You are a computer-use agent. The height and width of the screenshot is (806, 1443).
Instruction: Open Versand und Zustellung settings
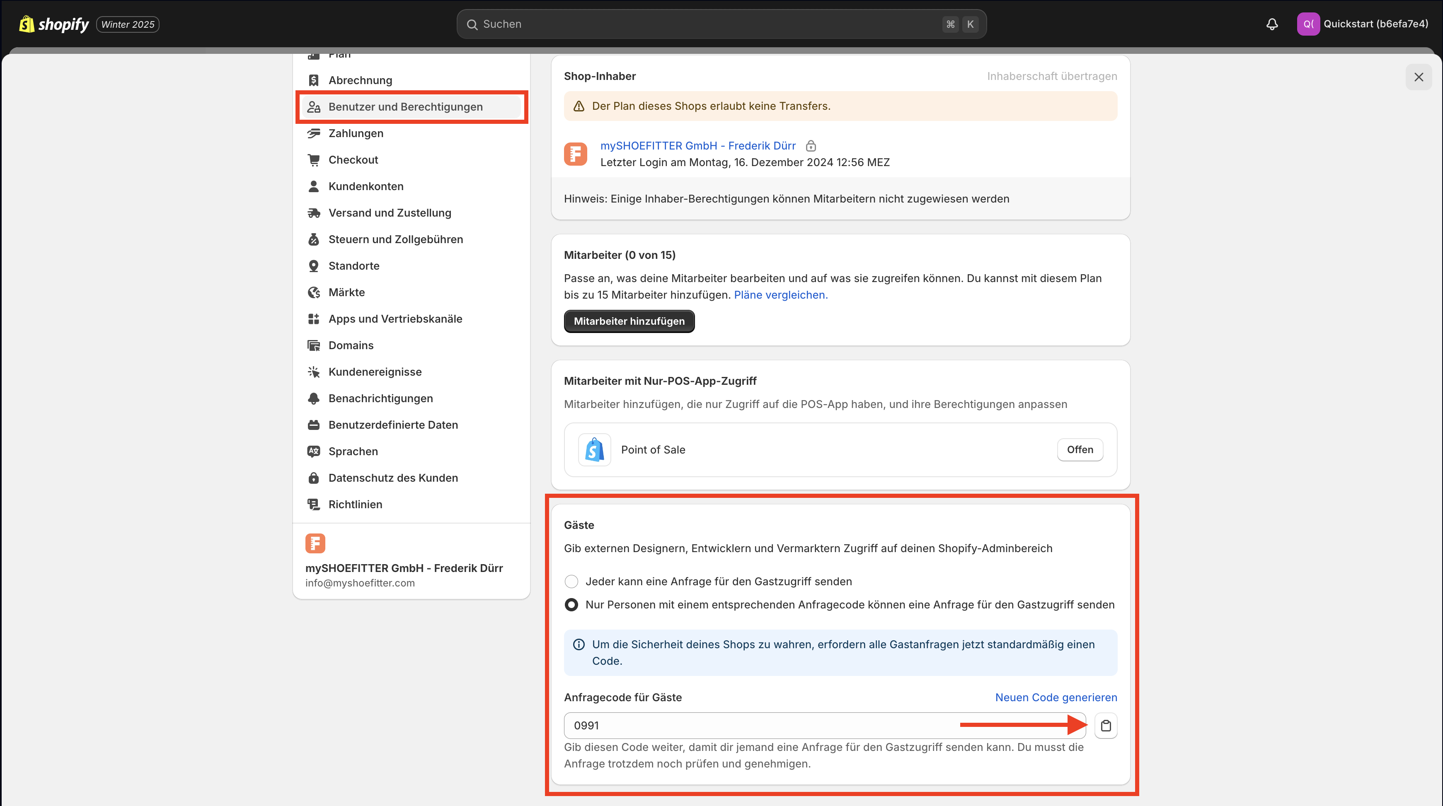coord(412,213)
